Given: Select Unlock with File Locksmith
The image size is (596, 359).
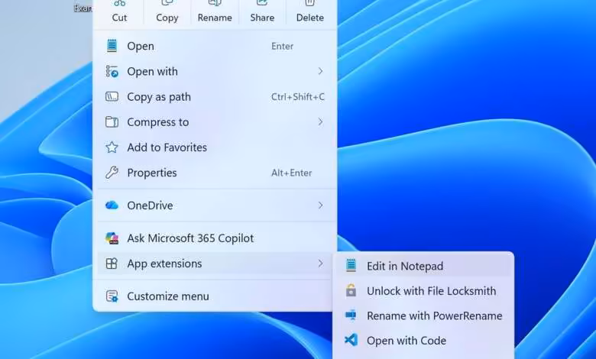Looking at the screenshot, I should click(423, 291).
